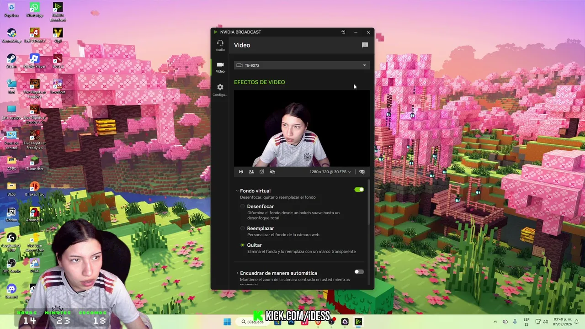The height and width of the screenshot is (329, 585).
Task: Show hidden tray icons chevron
Action: coord(495,322)
